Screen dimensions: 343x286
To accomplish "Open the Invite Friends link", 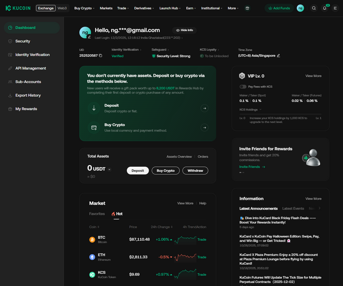I will (252, 167).
